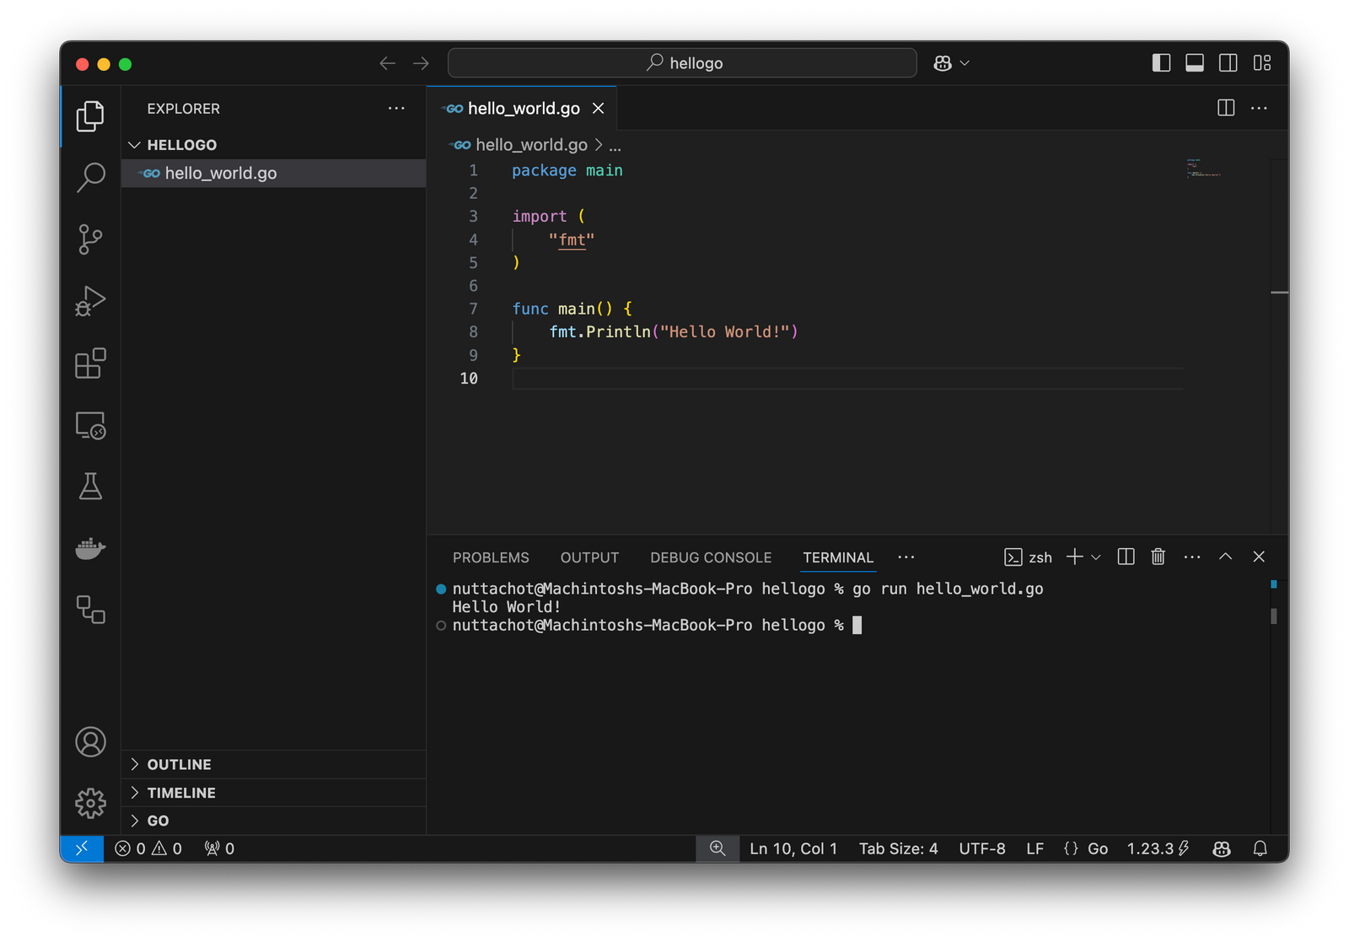Switch to the DEBUG CONSOLE tab
Viewport: 1349px width, 942px height.
pos(710,557)
